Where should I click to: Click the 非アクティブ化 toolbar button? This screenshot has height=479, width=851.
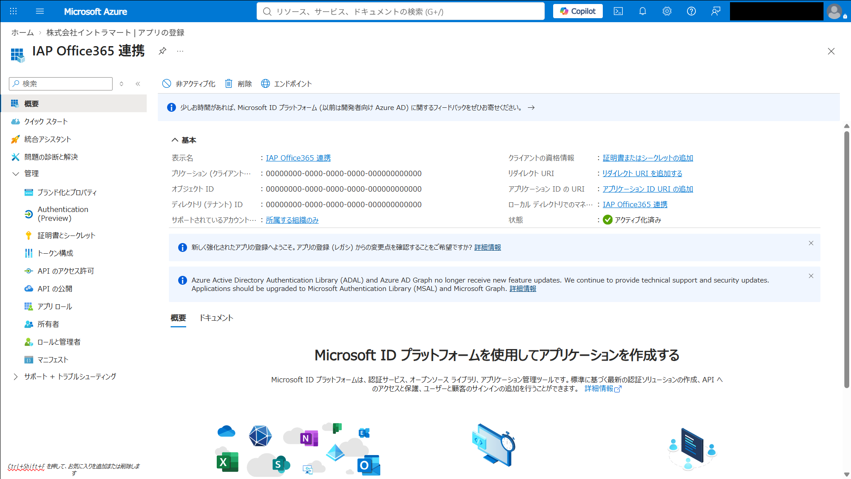tap(189, 83)
